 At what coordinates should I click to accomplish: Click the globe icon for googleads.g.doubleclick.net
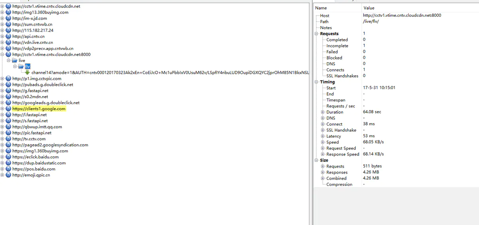click(x=8, y=103)
